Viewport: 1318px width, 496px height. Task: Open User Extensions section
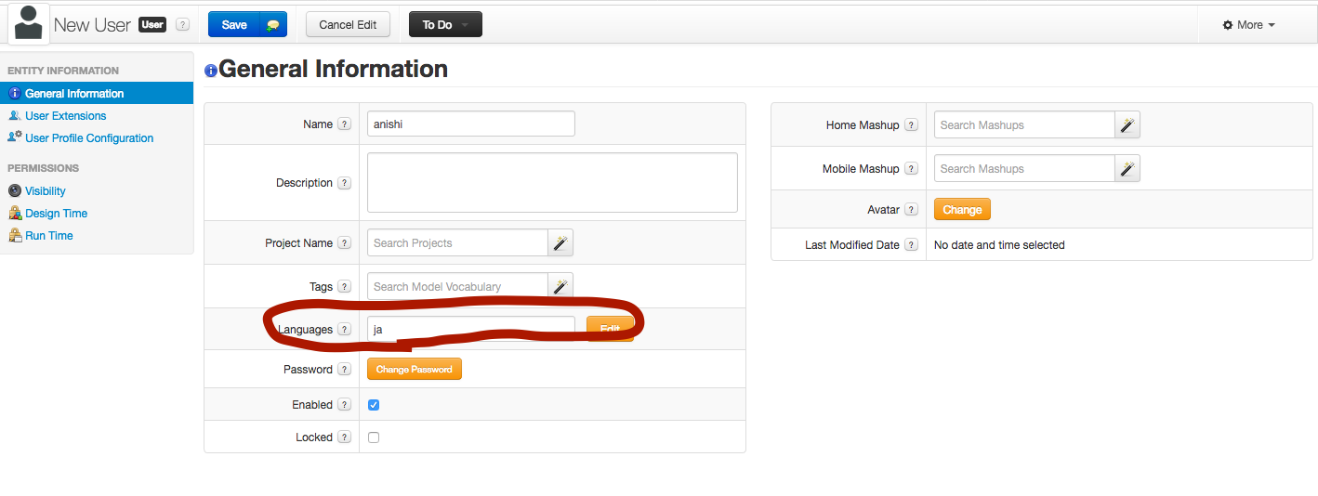(x=65, y=116)
